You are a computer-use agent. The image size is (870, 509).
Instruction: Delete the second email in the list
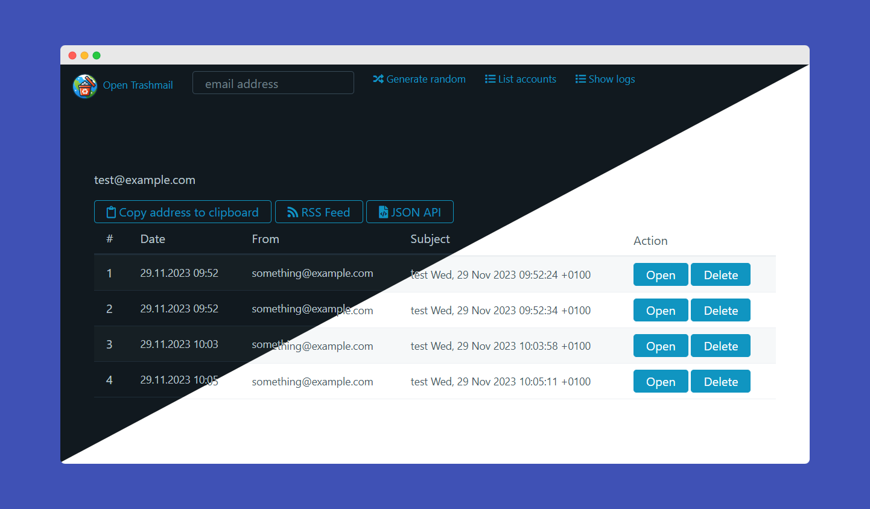pos(720,310)
